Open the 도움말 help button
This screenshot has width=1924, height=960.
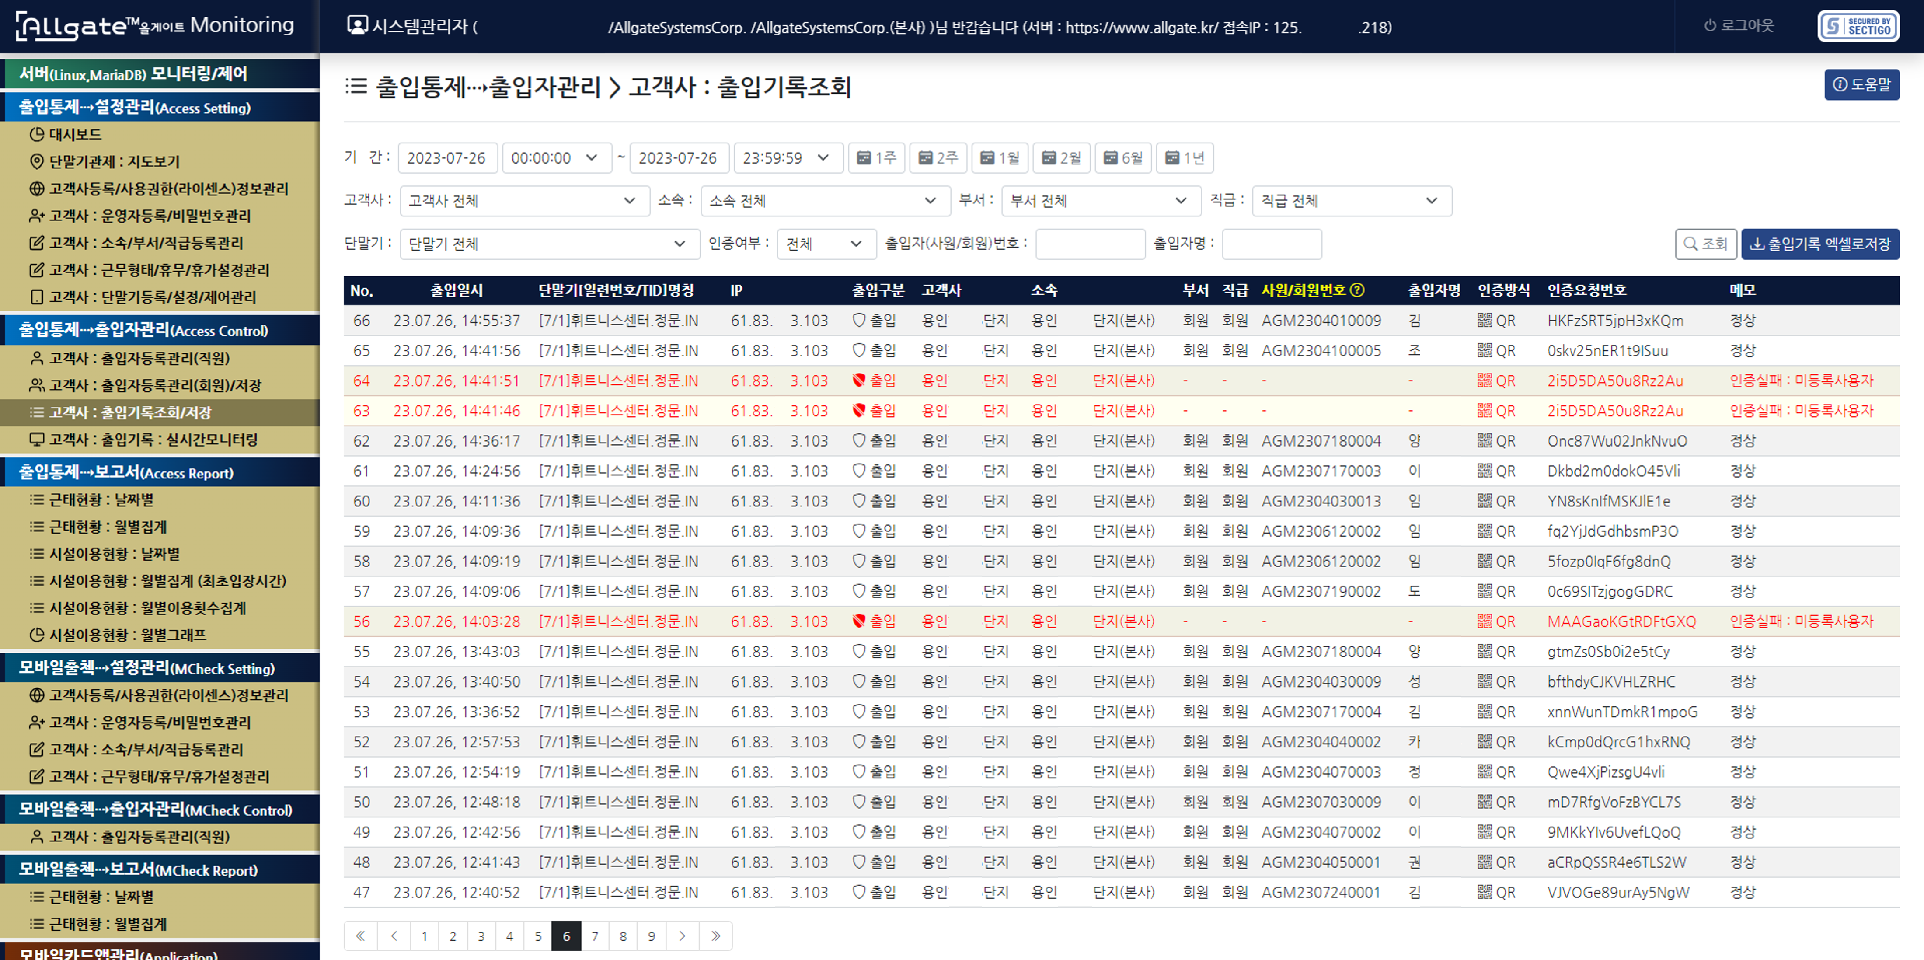pyautogui.click(x=1861, y=84)
